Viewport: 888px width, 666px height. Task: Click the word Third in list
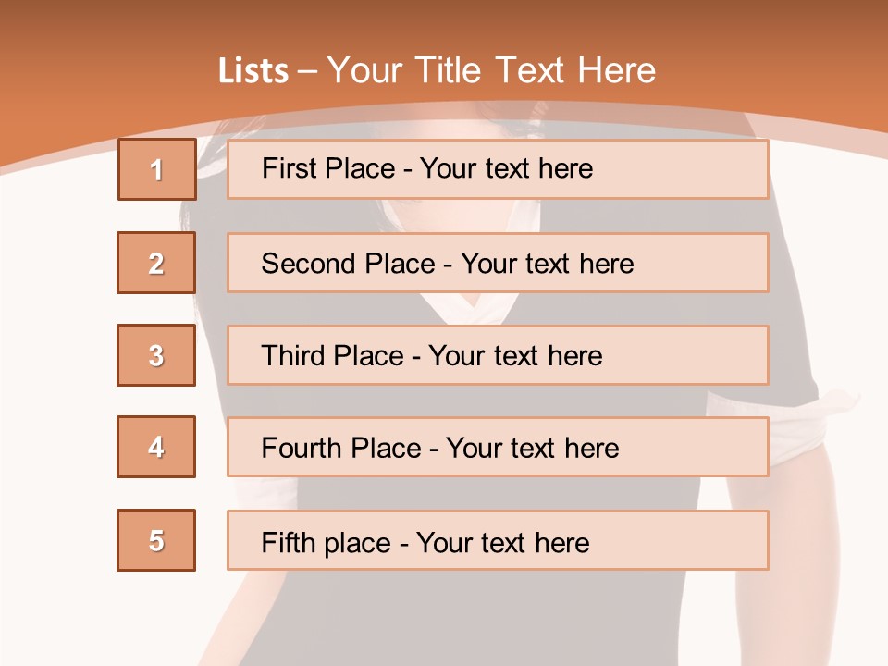(x=292, y=355)
